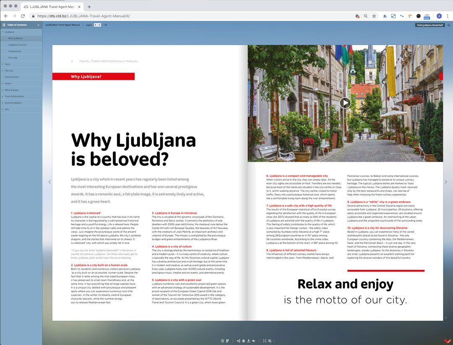Open the blocked cookies indicator icon
The width and height of the screenshot is (453, 345).
(x=357, y=16)
